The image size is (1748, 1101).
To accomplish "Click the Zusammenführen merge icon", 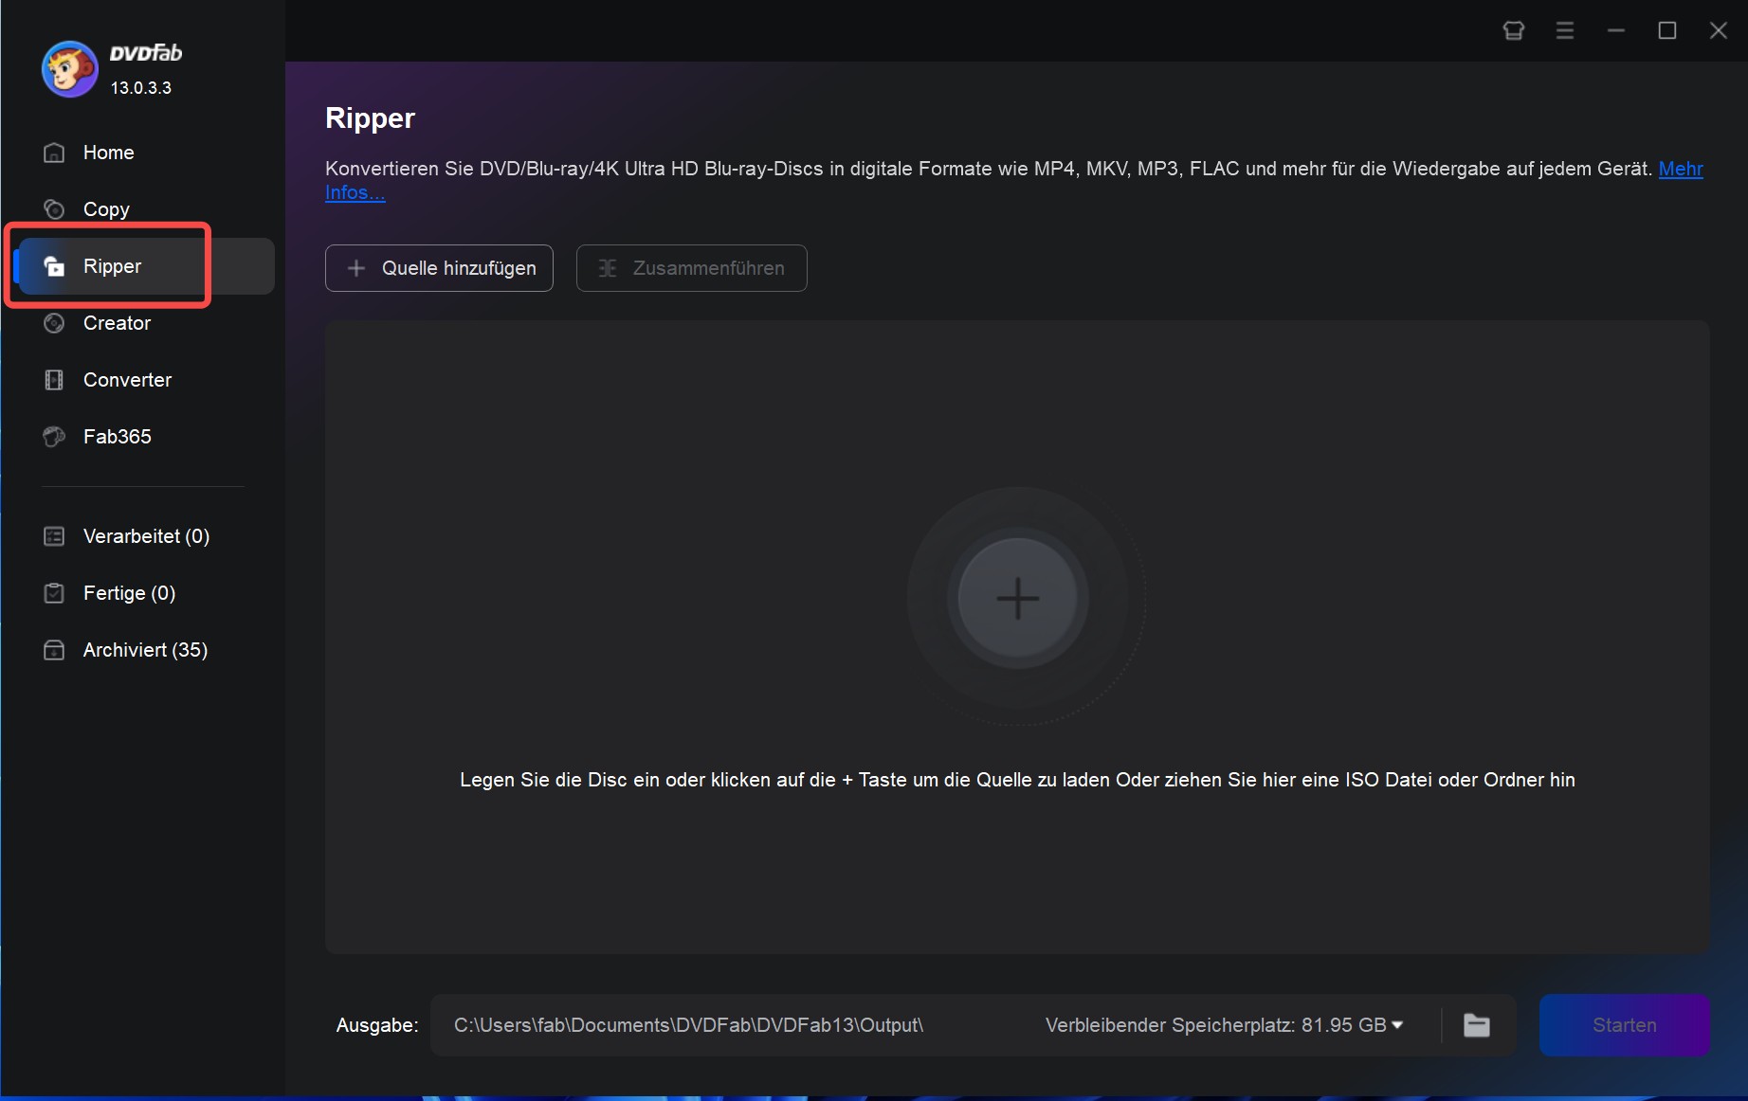I will click(608, 268).
